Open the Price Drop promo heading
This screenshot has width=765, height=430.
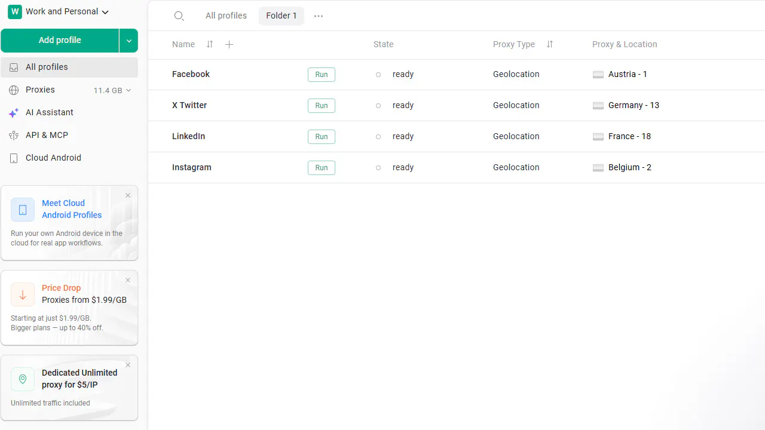point(61,288)
